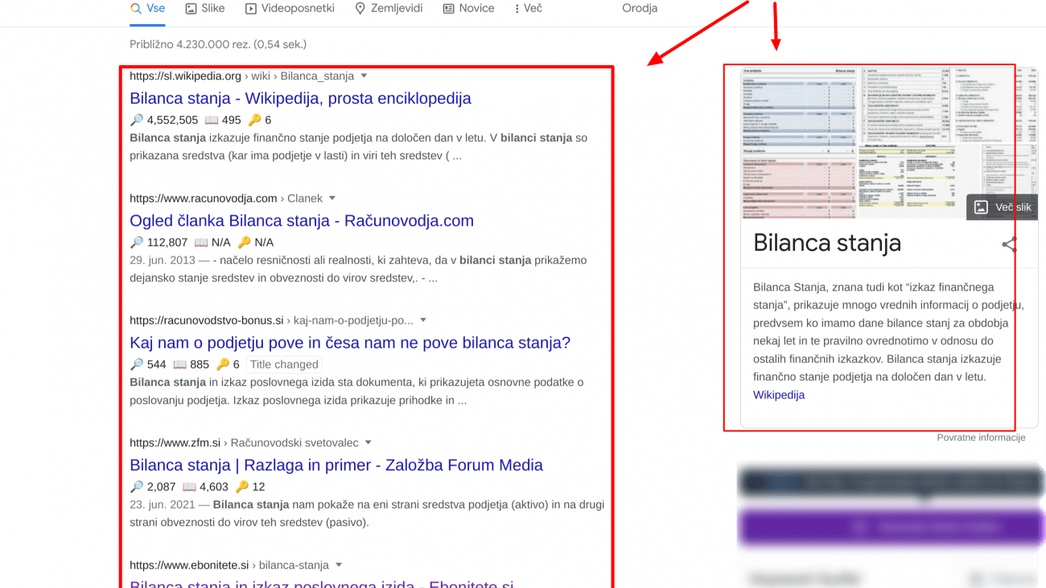Click the Title changed indicator badge
Viewport: 1046px width, 588px height.
click(x=283, y=364)
